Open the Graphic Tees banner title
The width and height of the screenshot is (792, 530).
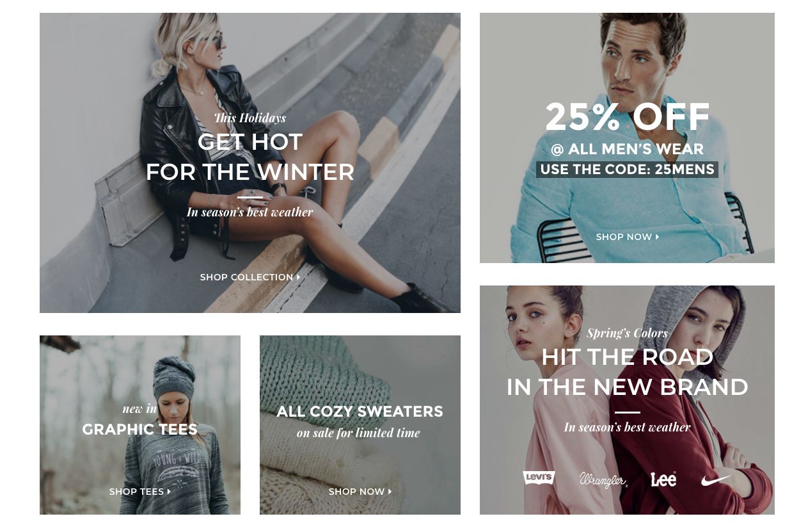click(x=139, y=429)
